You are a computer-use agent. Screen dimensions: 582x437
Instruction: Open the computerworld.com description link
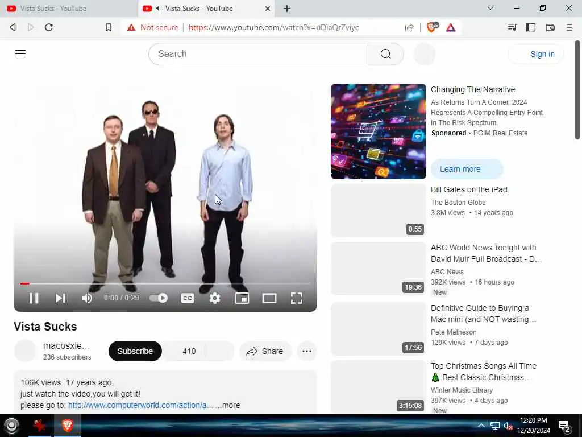141,405
